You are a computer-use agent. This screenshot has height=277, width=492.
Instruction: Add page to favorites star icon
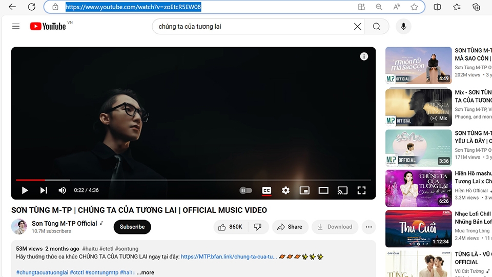tap(414, 7)
